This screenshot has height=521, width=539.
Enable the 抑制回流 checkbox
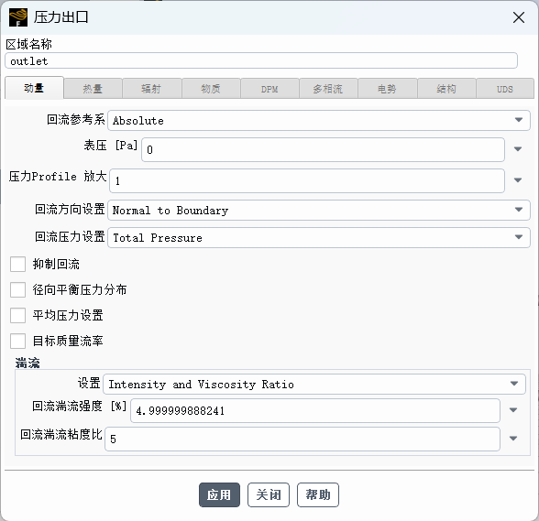point(17,264)
